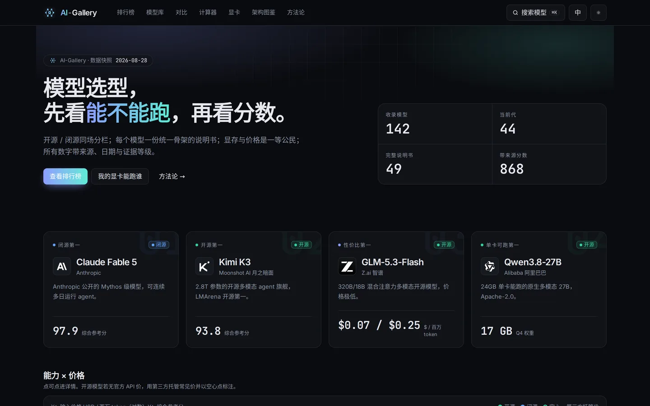The height and width of the screenshot is (406, 650).
Task: Open the 计算器 nav item
Action: coord(208,13)
